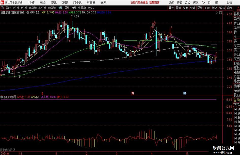Open the 问小达 menu

click(x=77, y=3)
